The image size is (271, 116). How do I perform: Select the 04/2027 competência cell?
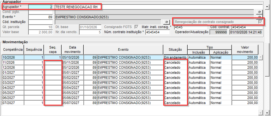click(13, 88)
